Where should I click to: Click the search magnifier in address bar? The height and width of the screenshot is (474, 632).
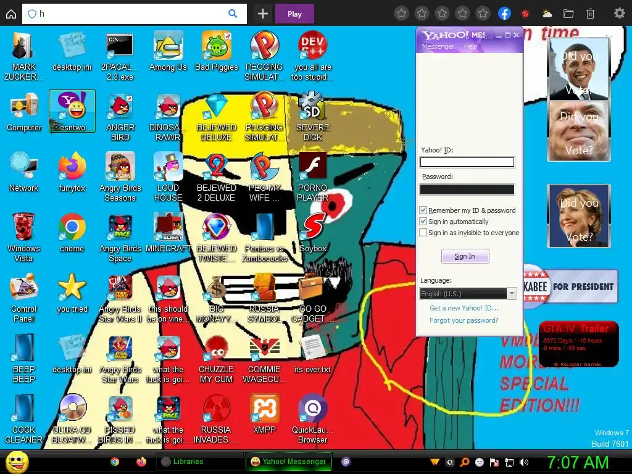(x=233, y=14)
